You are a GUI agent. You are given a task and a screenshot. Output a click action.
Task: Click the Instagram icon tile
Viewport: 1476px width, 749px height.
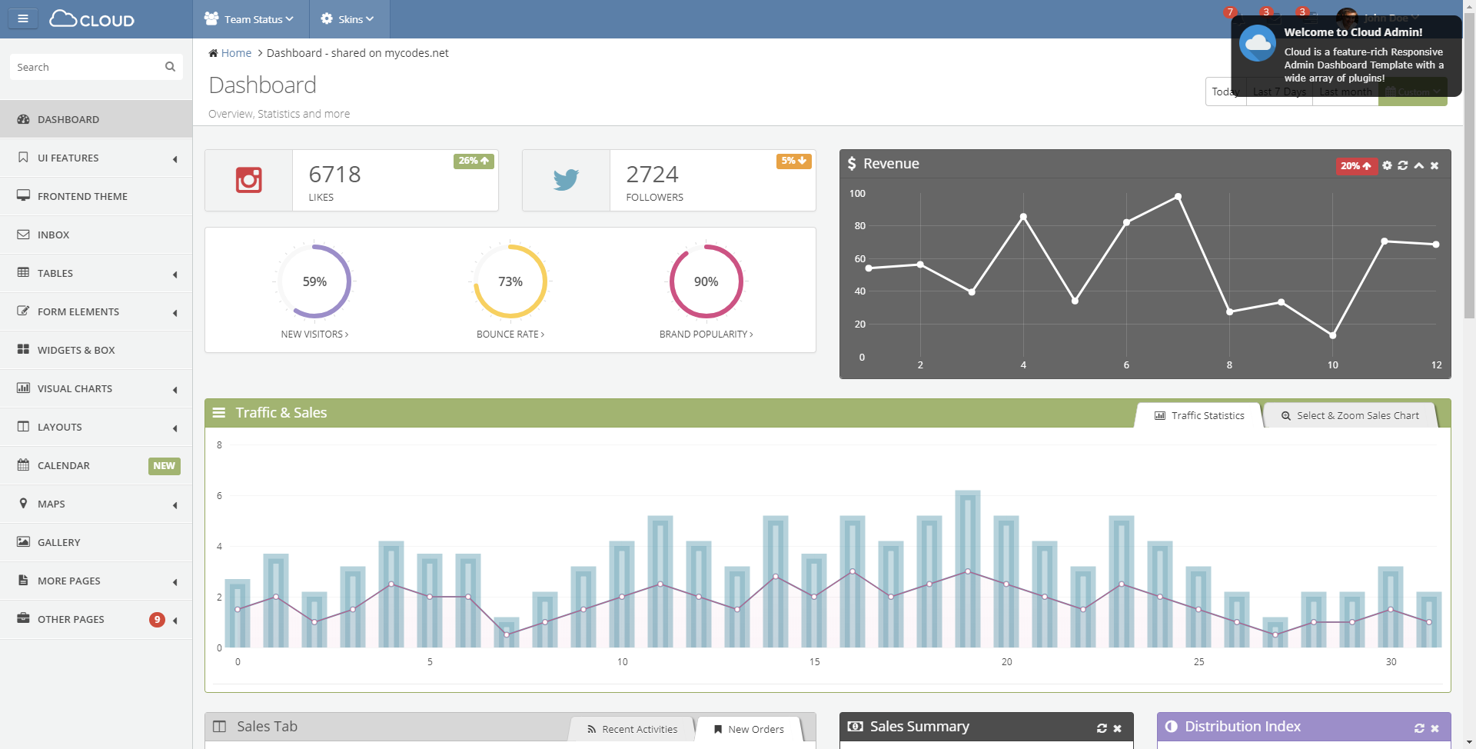click(x=248, y=180)
